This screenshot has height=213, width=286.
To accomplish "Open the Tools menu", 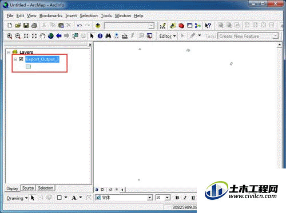I will pos(106,16).
